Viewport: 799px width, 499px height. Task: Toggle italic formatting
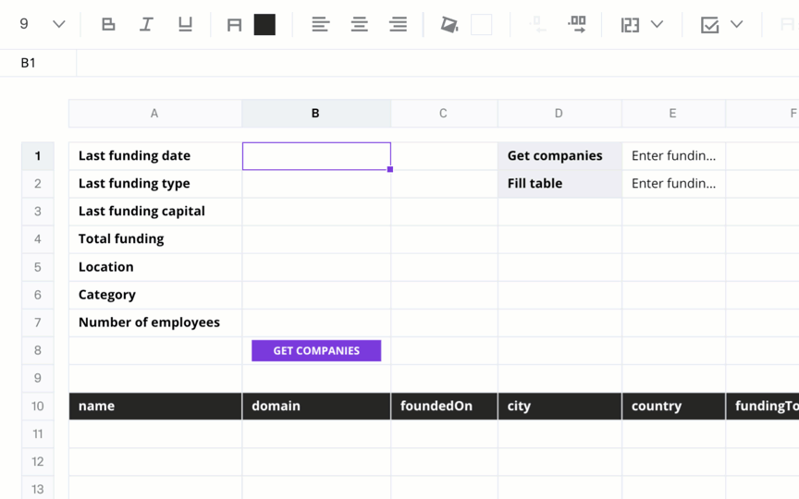click(146, 24)
